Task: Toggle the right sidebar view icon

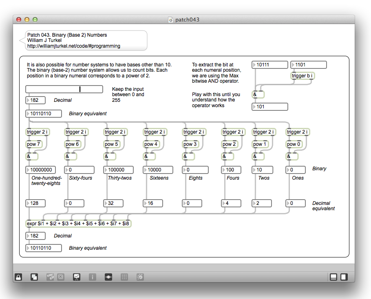Action: (344, 277)
